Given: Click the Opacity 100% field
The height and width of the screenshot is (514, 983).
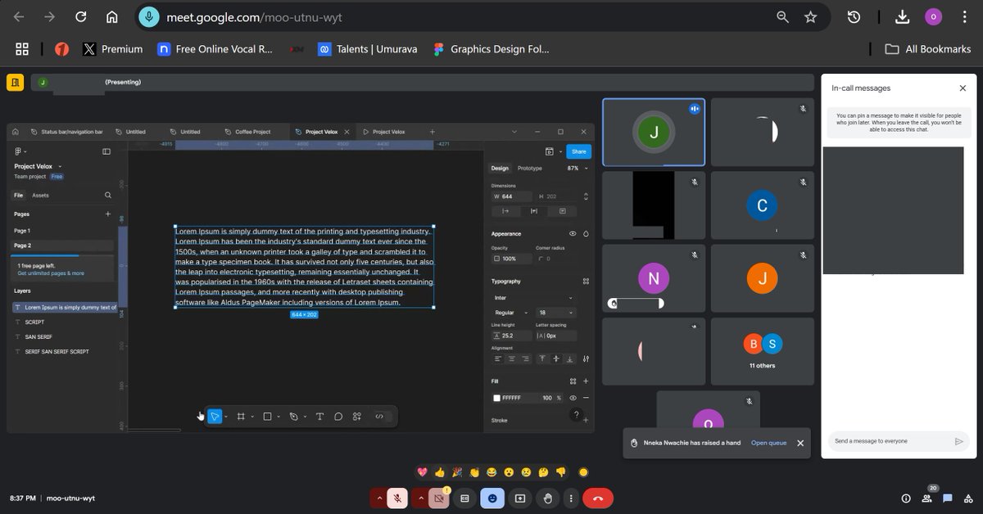Looking at the screenshot, I should click(511, 259).
